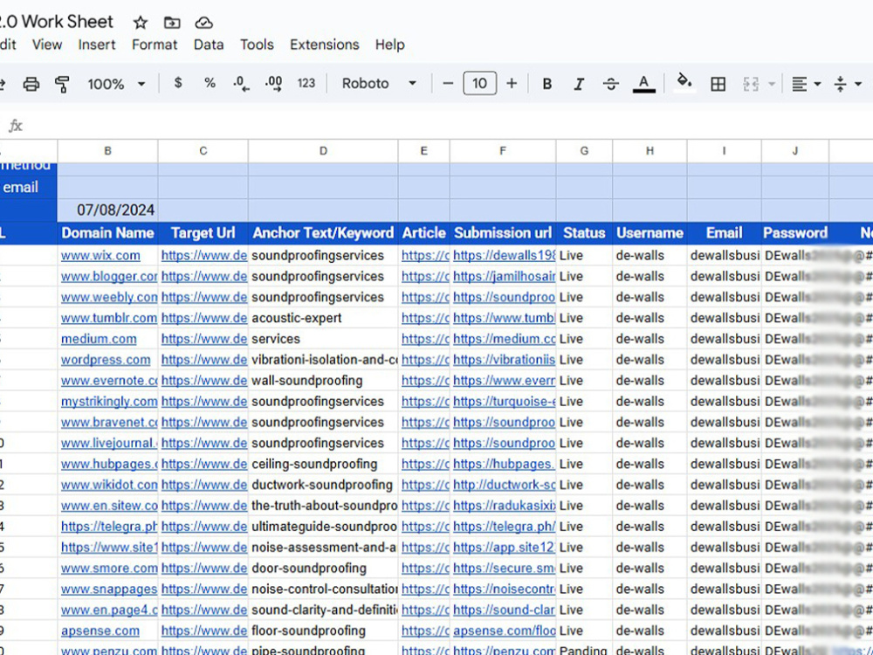Select column G header
The height and width of the screenshot is (655, 873).
coord(584,151)
